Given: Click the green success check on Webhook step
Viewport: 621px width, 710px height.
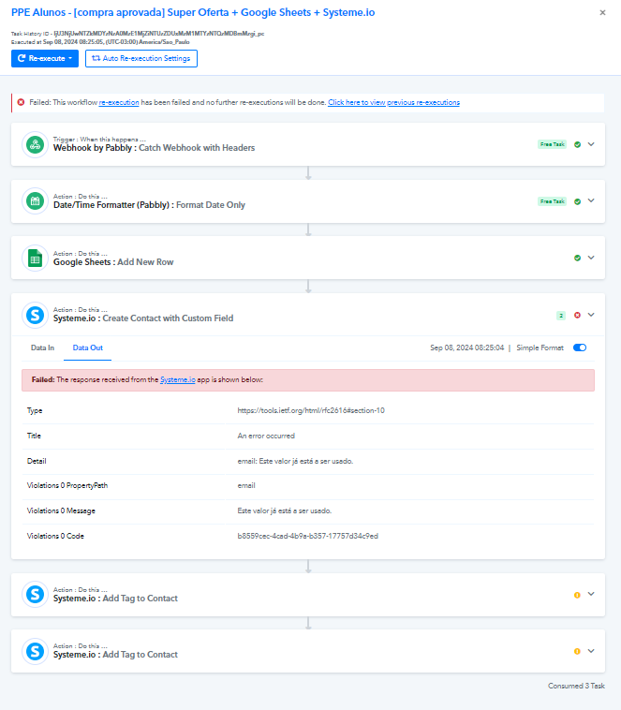Looking at the screenshot, I should [577, 144].
